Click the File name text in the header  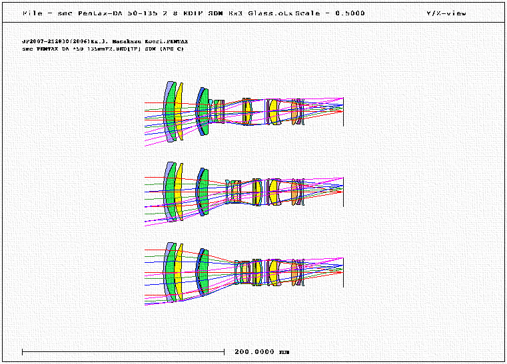click(157, 13)
